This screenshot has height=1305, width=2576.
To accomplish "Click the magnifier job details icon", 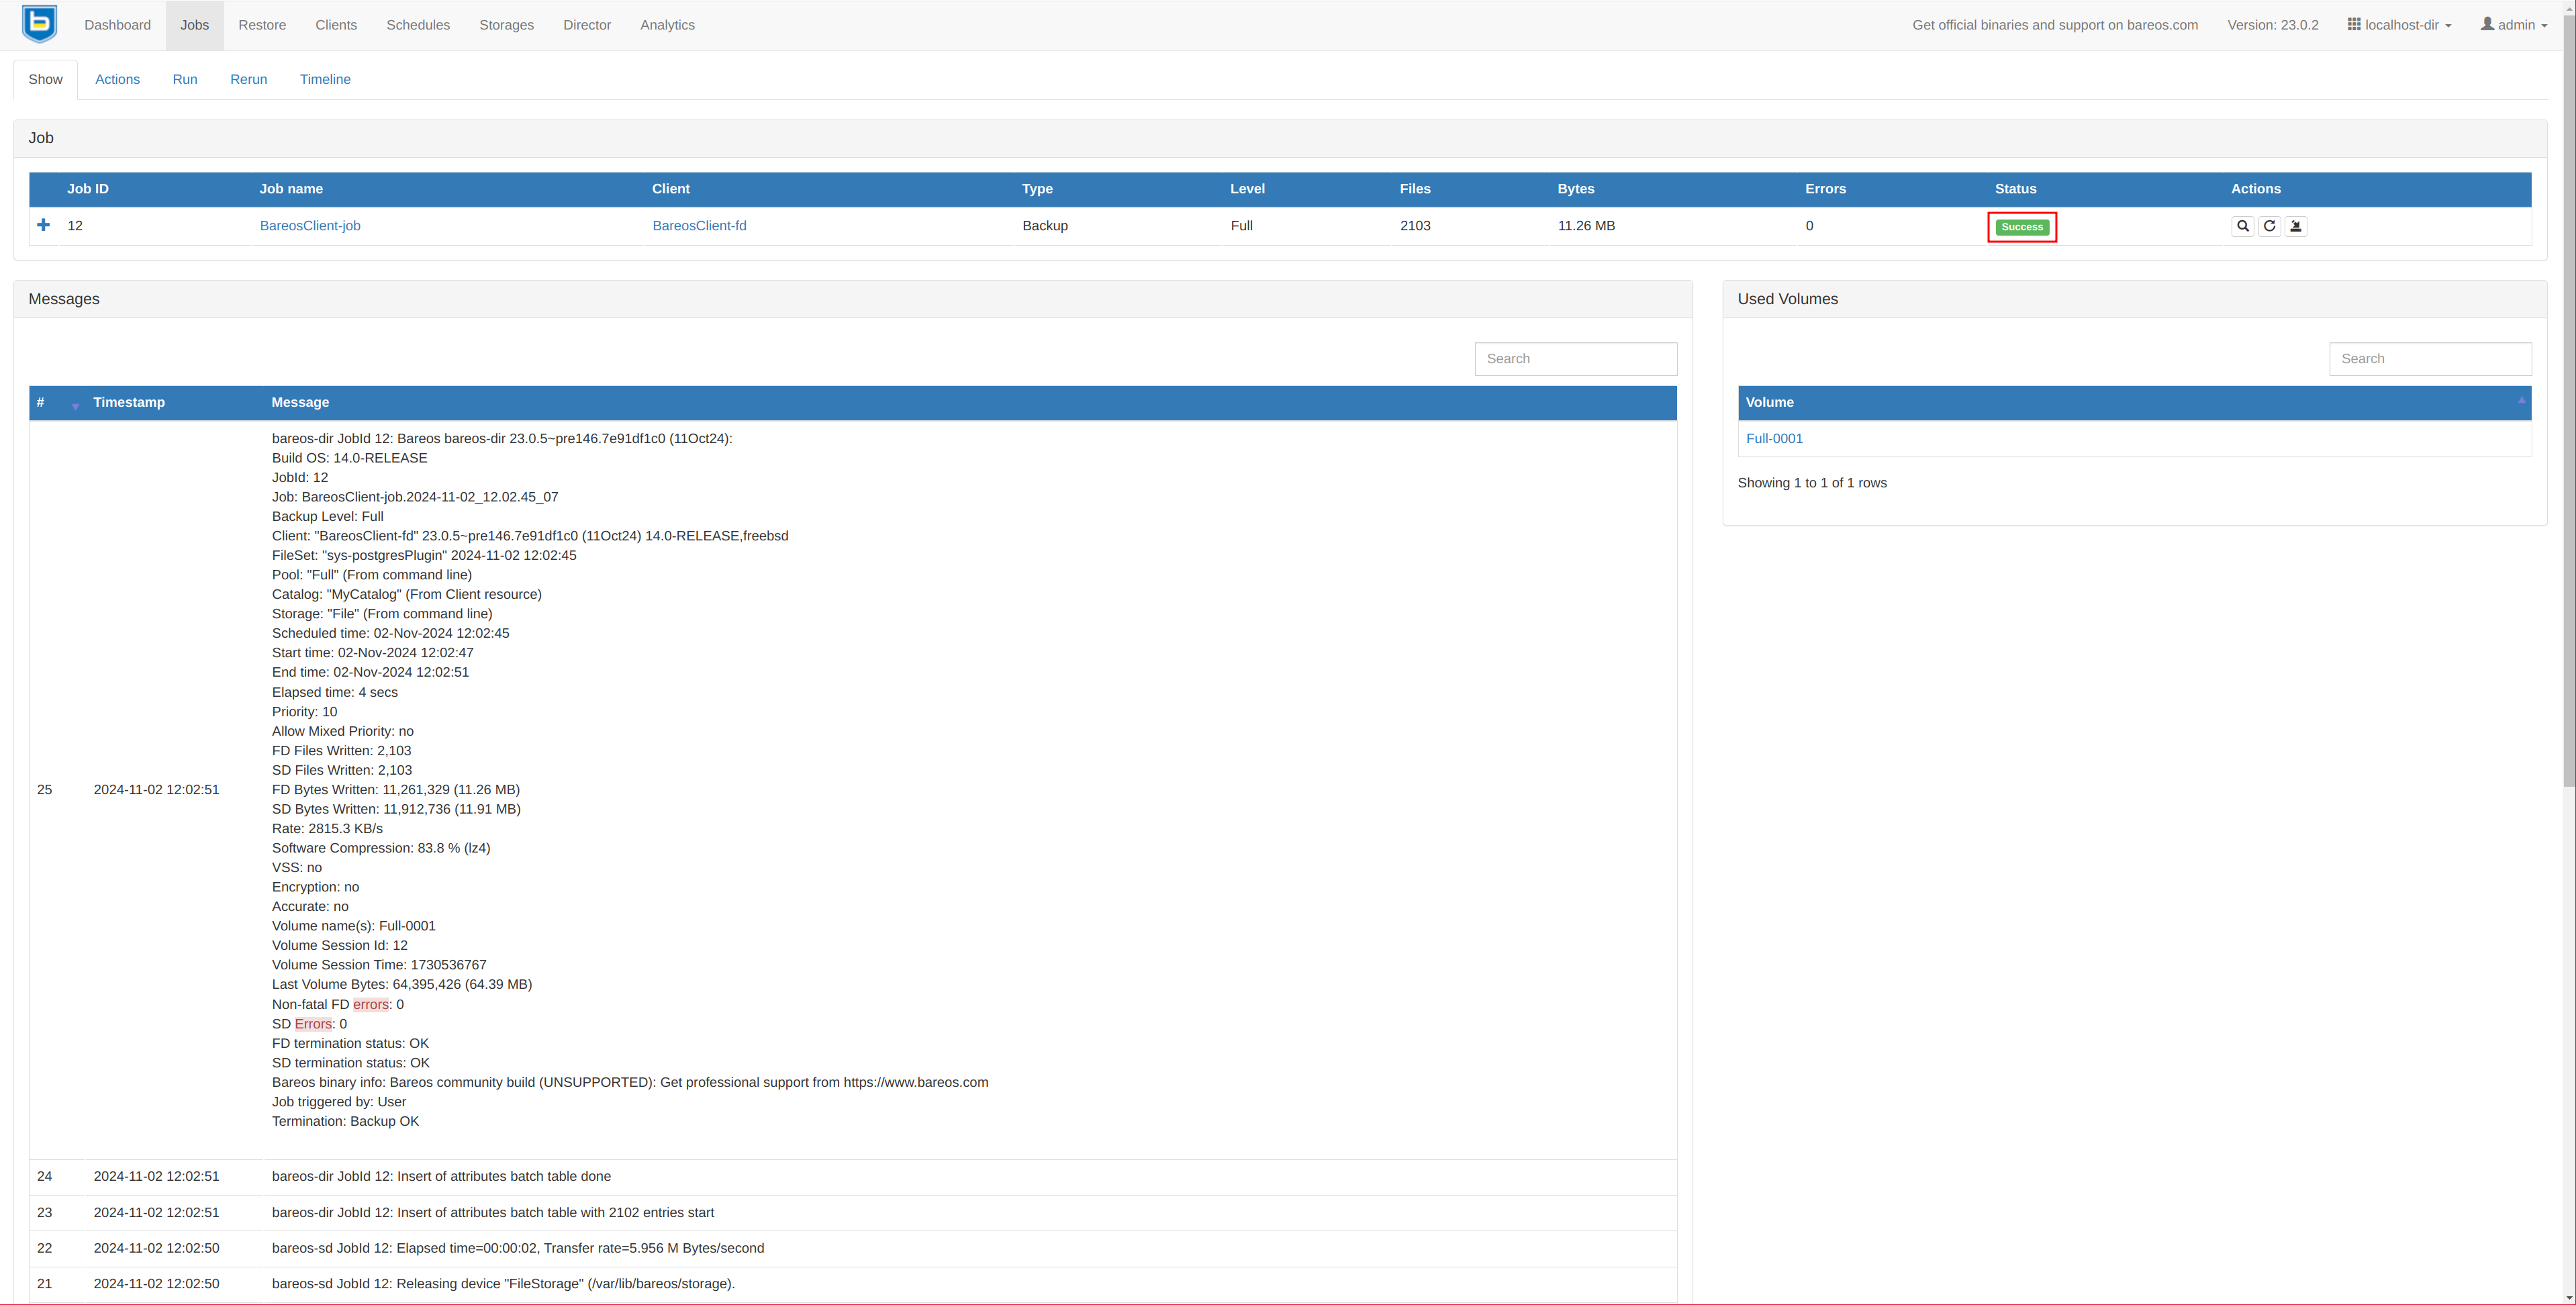I will point(2242,226).
